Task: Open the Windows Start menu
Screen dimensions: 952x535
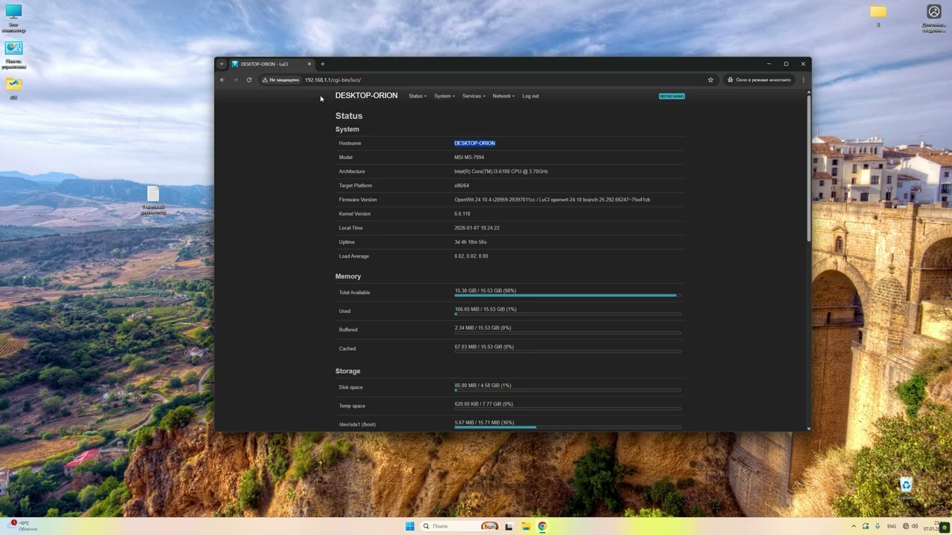Action: pos(410,526)
